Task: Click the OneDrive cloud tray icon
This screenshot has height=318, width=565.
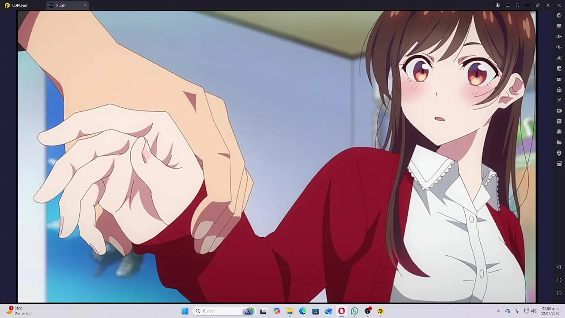Action: [x=508, y=311]
